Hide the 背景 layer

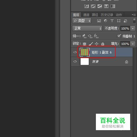point(75,61)
